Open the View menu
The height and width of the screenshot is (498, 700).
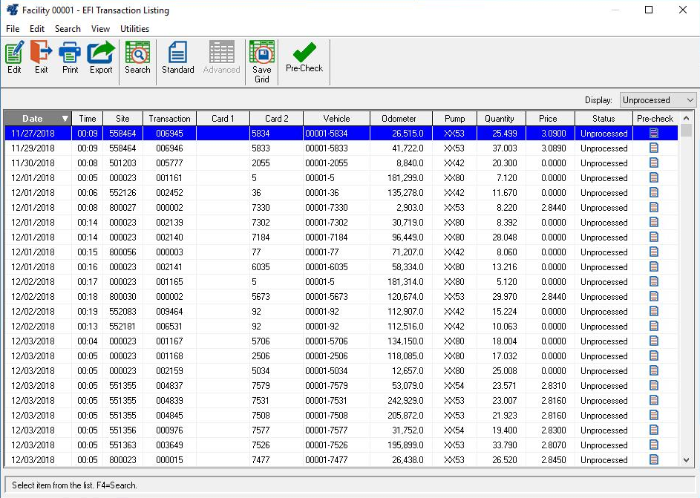click(x=100, y=29)
